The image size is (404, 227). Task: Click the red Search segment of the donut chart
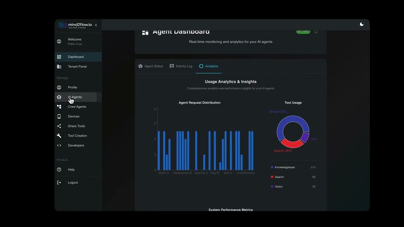[x=292, y=144]
